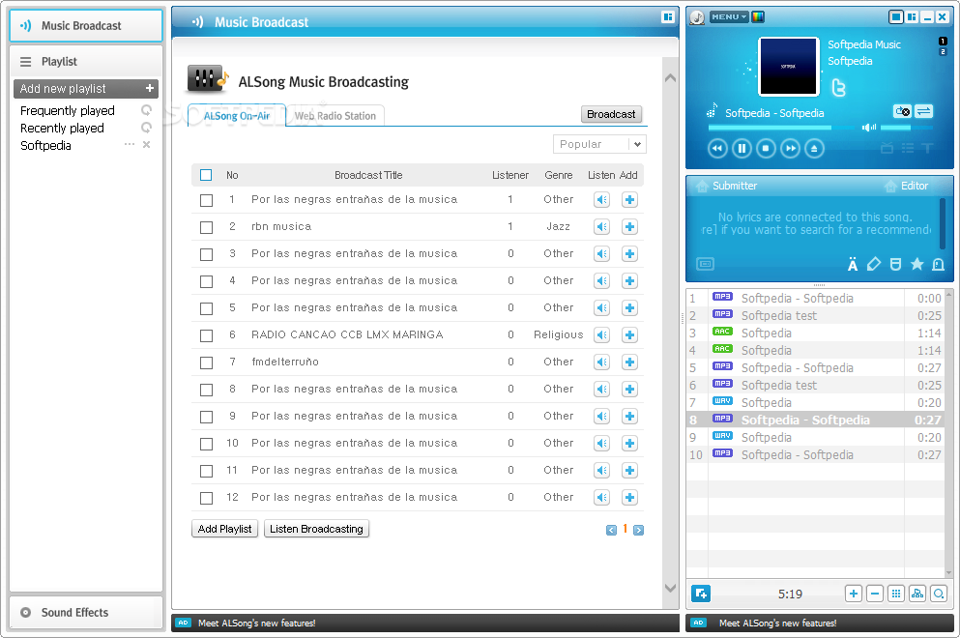Delete the Softpedia playlist with X

(x=146, y=144)
